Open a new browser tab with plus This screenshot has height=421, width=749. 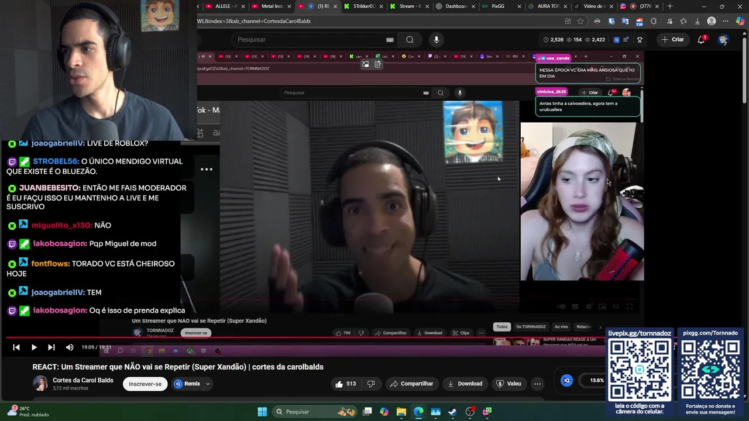tap(670, 6)
